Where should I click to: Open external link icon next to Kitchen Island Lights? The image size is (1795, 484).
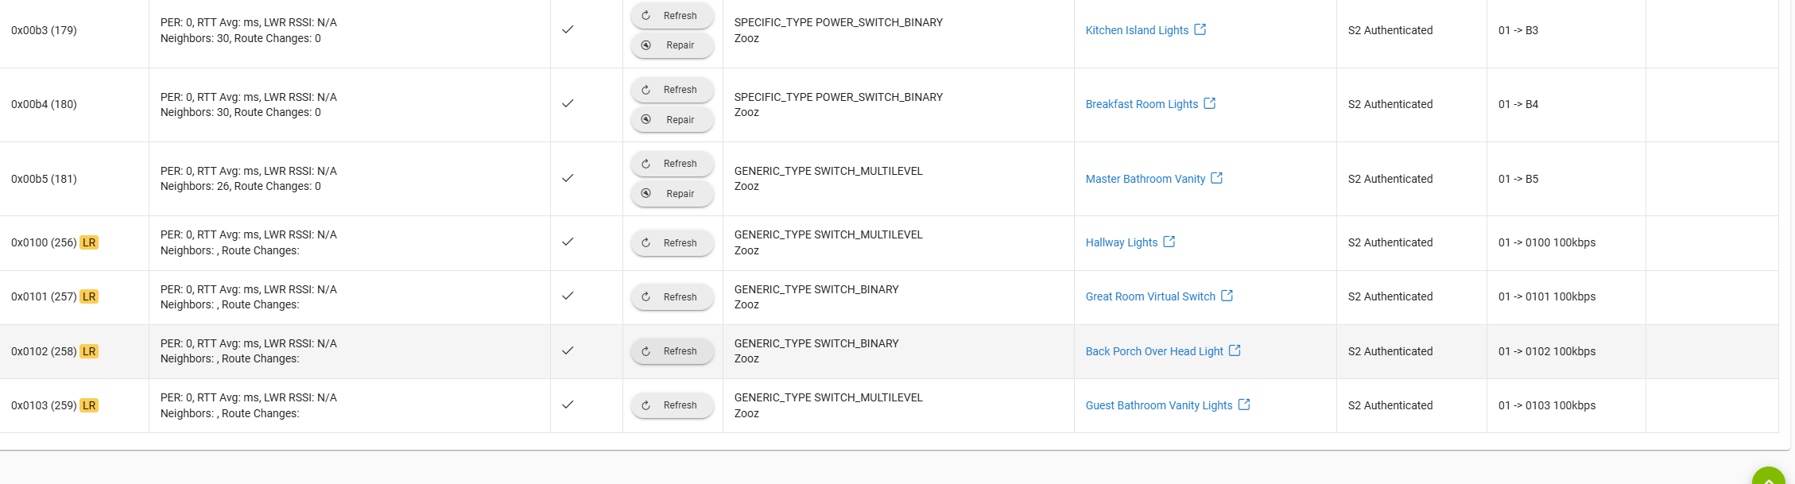[x=1200, y=29]
